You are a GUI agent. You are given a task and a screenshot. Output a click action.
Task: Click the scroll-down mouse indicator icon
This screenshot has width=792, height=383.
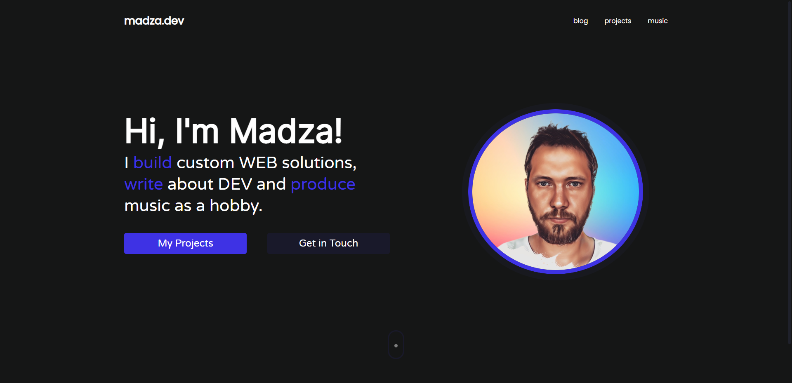point(396,345)
